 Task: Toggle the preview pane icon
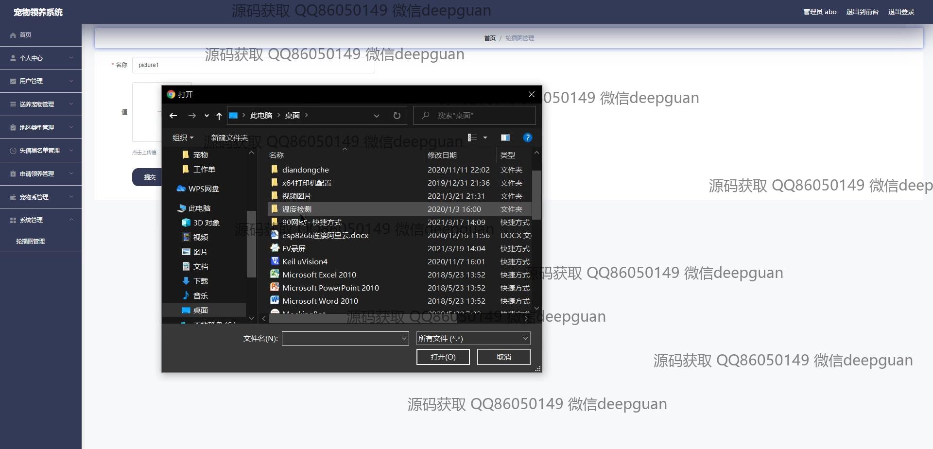point(505,138)
